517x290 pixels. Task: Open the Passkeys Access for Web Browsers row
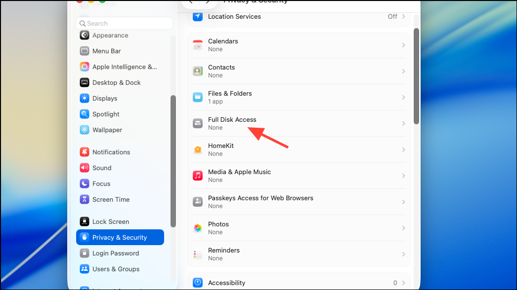299,202
